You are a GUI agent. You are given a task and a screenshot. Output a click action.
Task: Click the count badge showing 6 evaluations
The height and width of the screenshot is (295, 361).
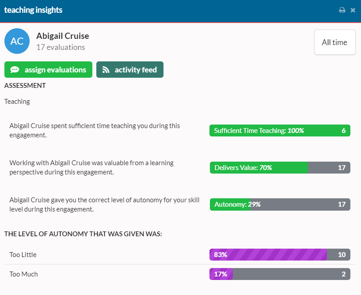pos(343,130)
